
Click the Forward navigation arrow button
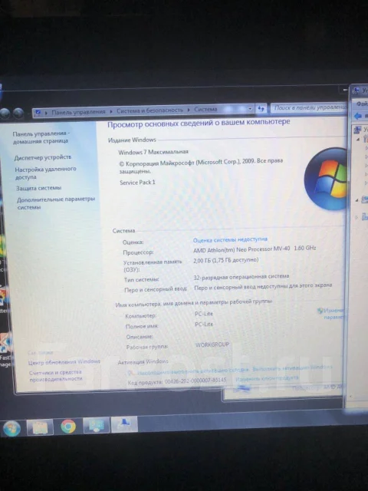click(x=18, y=113)
